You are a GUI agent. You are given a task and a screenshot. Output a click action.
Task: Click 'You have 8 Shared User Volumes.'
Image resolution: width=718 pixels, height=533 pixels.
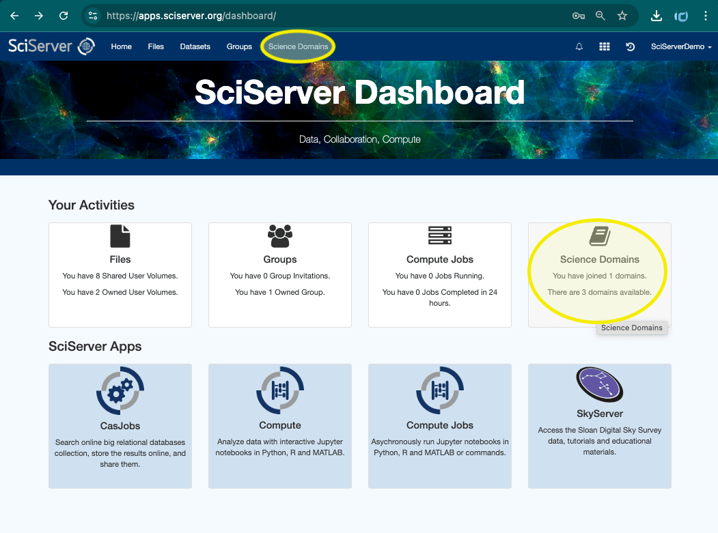click(x=120, y=276)
